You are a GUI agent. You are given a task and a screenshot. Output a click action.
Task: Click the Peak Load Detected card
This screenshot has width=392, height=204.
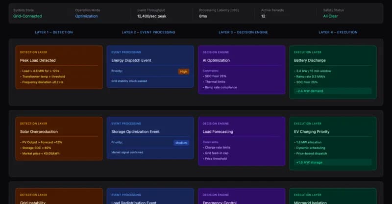pos(59,67)
